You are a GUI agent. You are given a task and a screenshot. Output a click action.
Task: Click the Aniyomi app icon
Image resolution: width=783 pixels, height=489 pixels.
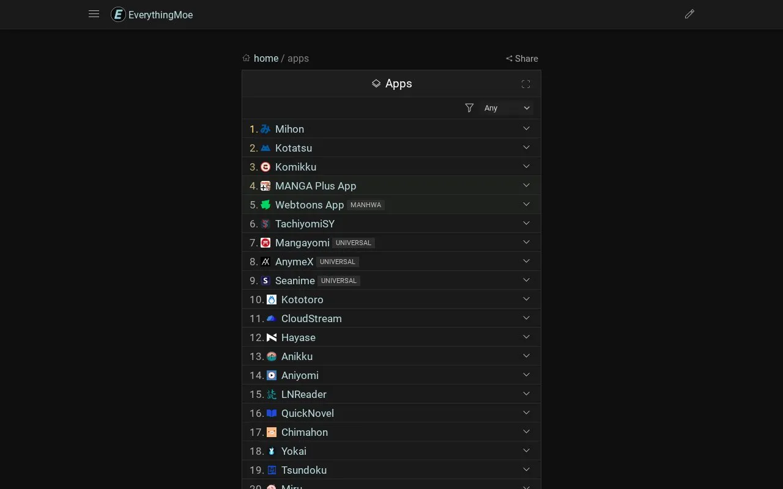click(x=272, y=375)
